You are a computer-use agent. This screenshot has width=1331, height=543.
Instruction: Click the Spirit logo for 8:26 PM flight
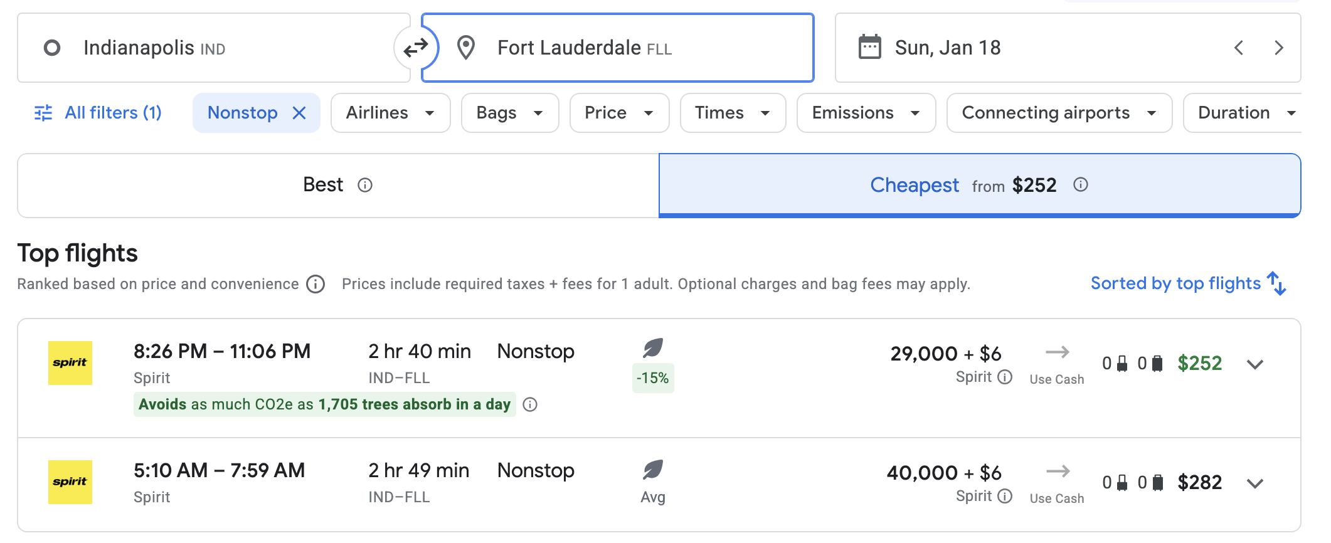(70, 363)
